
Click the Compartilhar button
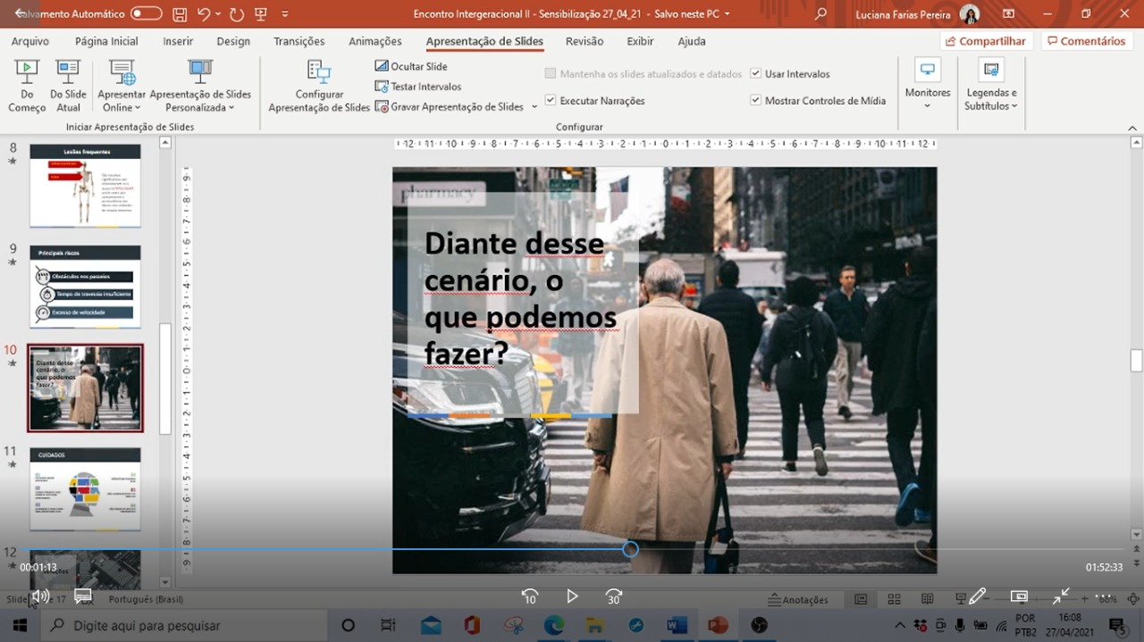tap(986, 41)
